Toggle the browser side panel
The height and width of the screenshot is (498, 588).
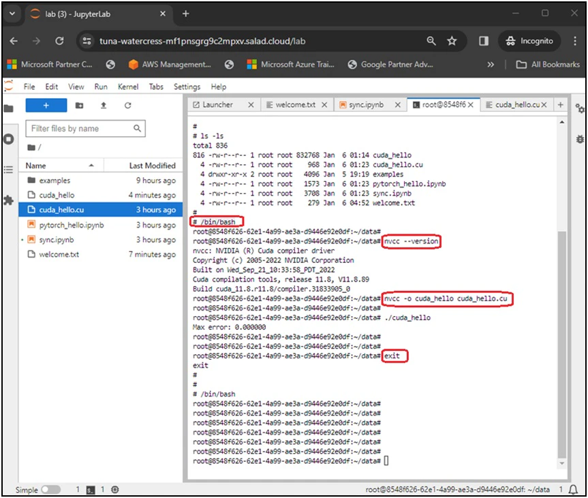tap(484, 41)
